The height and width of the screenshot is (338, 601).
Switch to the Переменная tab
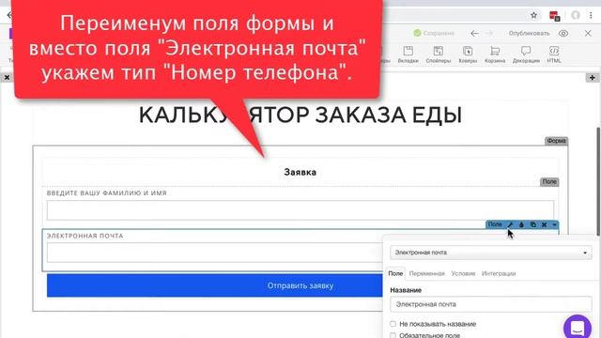pyautogui.click(x=426, y=273)
